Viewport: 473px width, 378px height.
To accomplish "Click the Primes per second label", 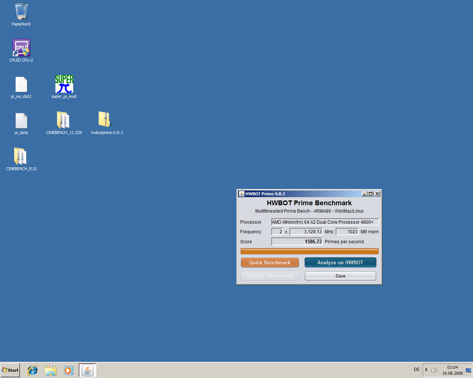I will (x=344, y=242).
